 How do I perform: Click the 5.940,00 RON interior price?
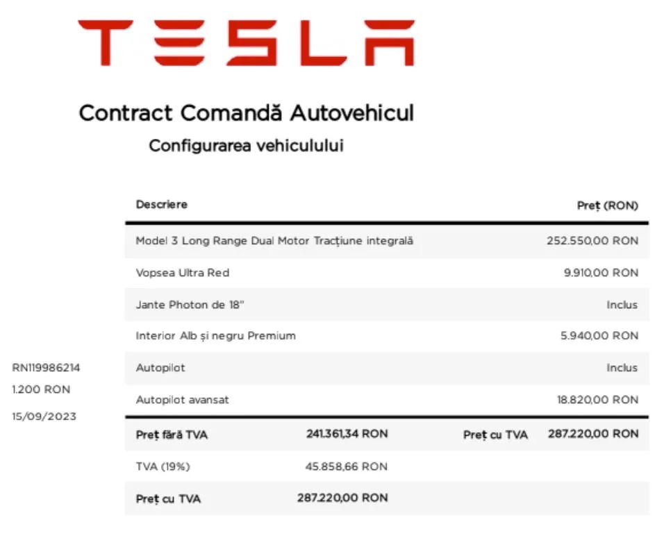pyautogui.click(x=599, y=336)
